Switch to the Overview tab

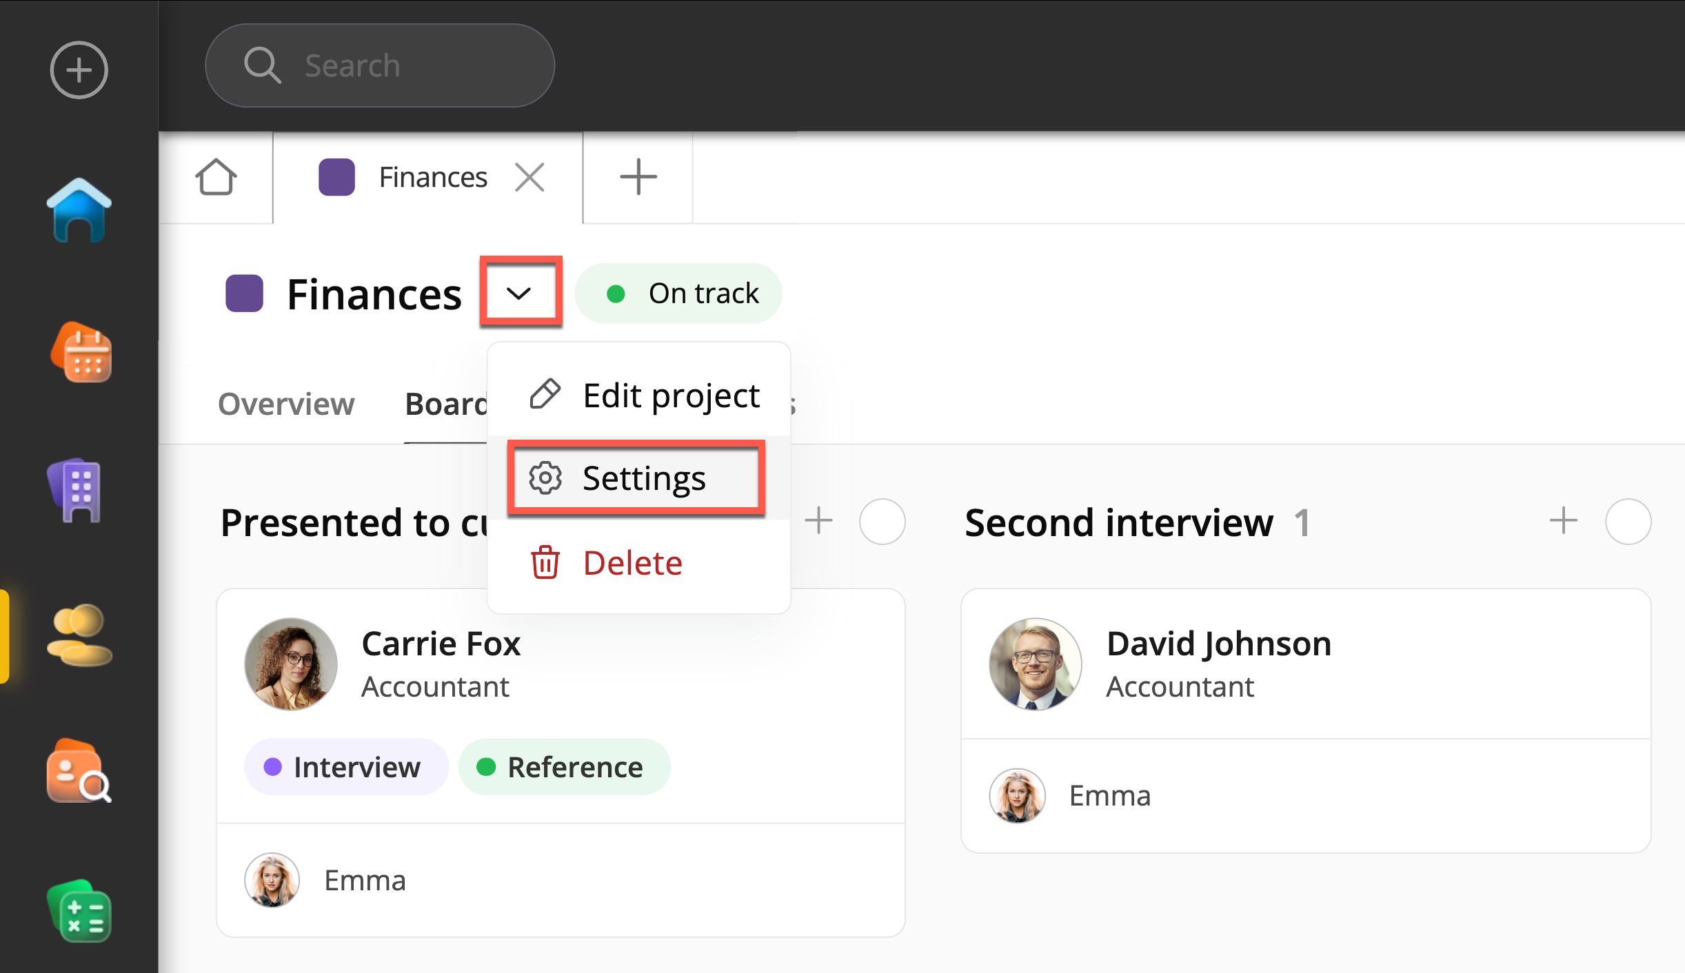click(x=286, y=404)
